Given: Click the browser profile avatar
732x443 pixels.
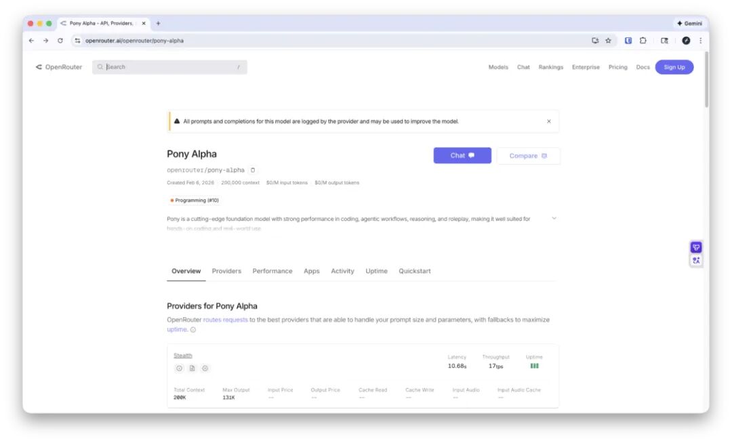Looking at the screenshot, I should (x=686, y=41).
